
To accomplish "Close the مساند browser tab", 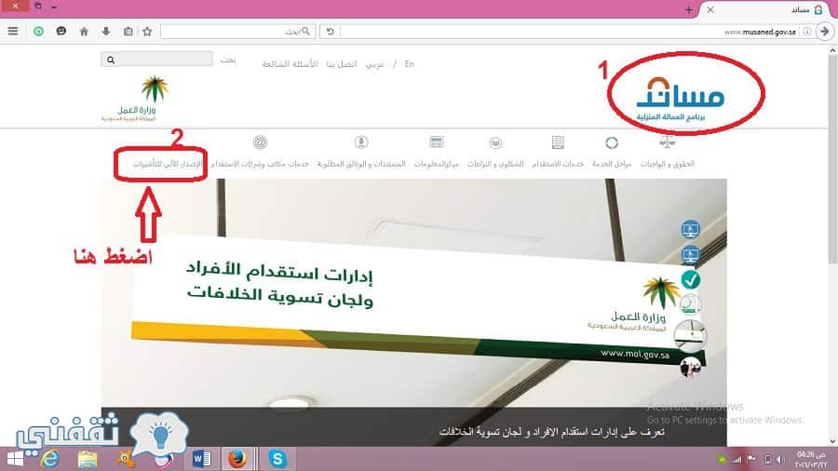I will [710, 9].
